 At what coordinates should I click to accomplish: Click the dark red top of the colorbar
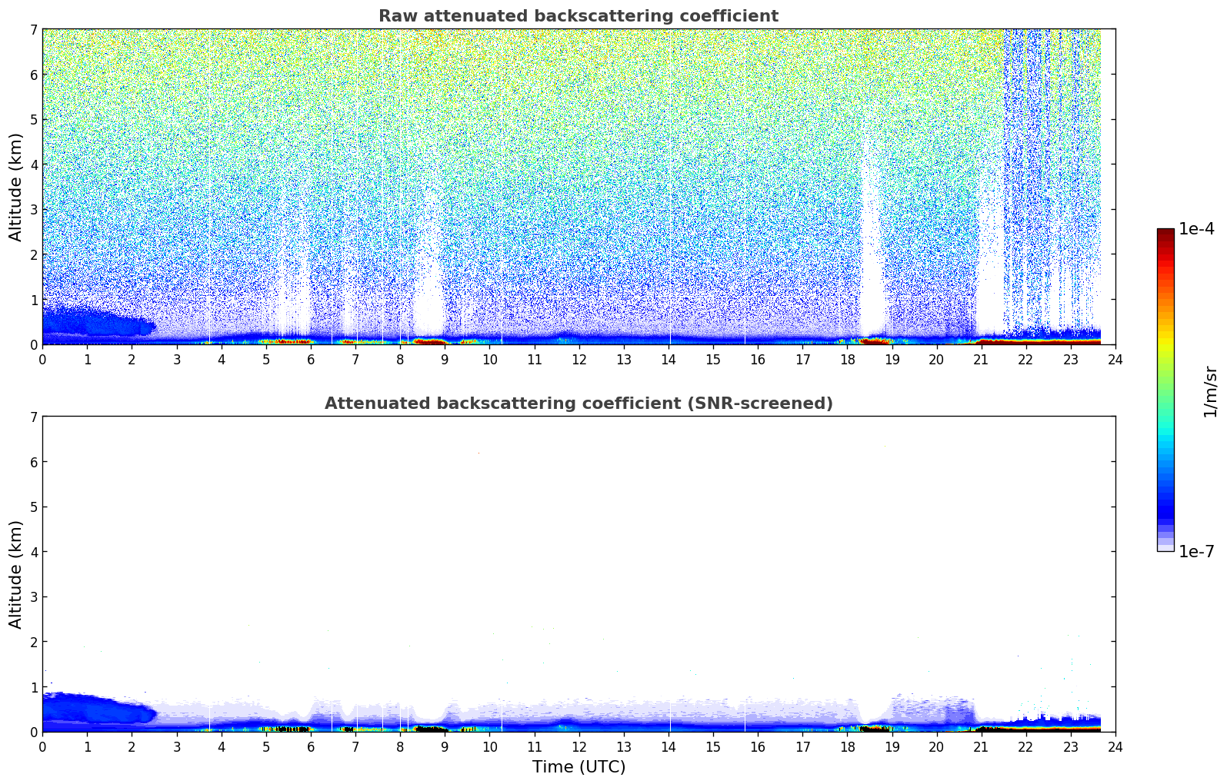[x=1165, y=234]
